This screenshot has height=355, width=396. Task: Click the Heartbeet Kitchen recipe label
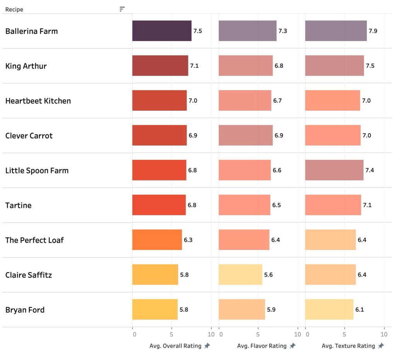(x=38, y=101)
